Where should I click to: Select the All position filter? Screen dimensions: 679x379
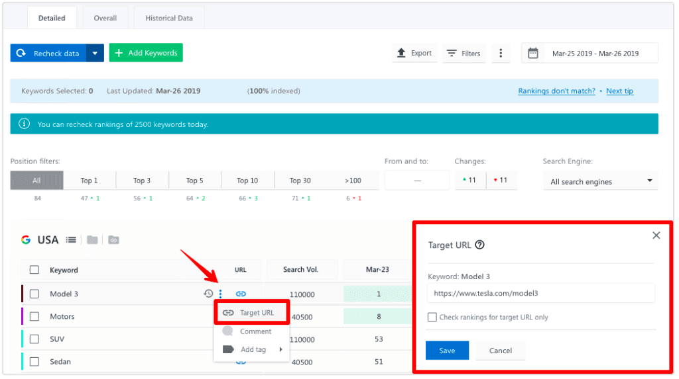[x=37, y=181]
